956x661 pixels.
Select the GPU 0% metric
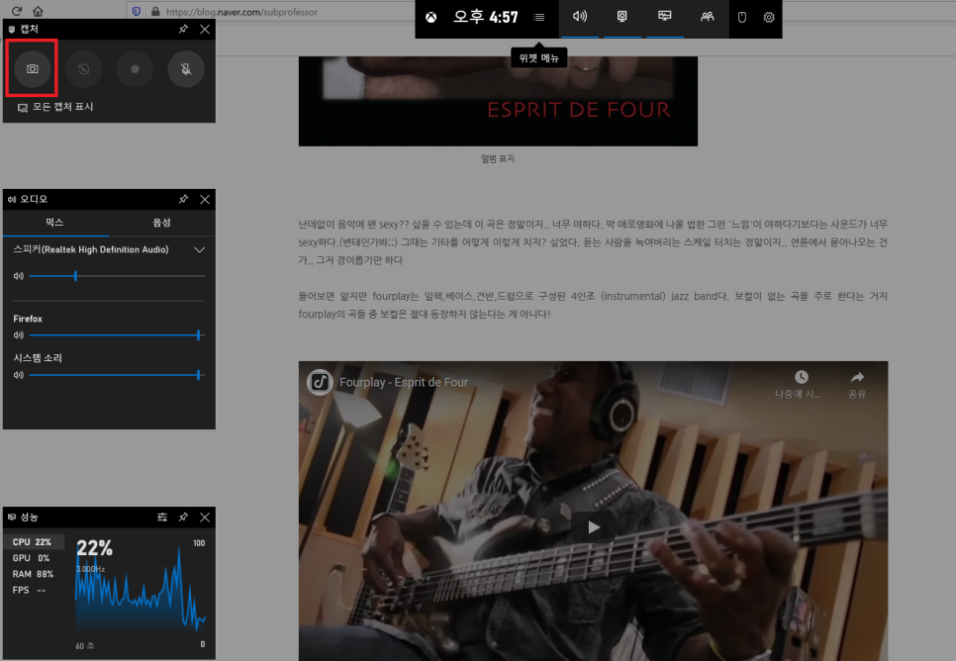click(x=32, y=558)
